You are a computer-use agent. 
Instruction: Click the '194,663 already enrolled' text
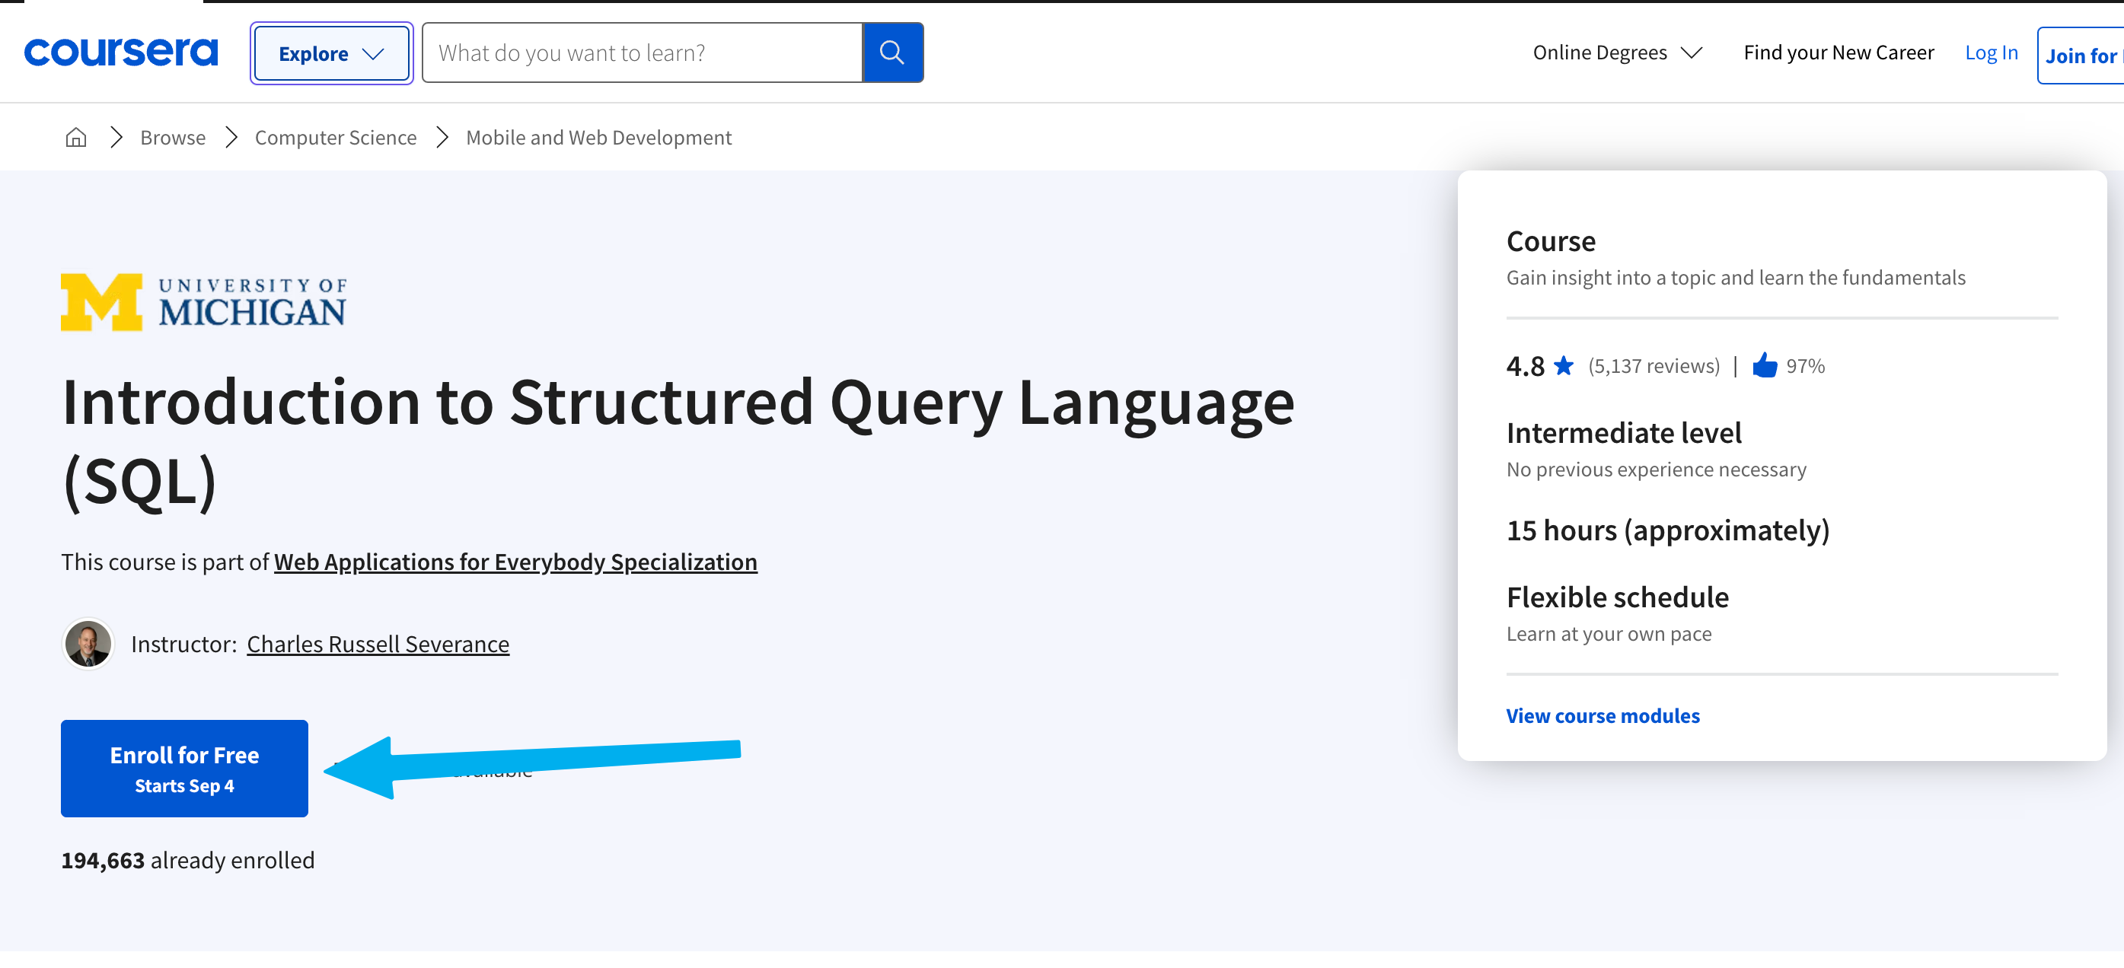(188, 860)
